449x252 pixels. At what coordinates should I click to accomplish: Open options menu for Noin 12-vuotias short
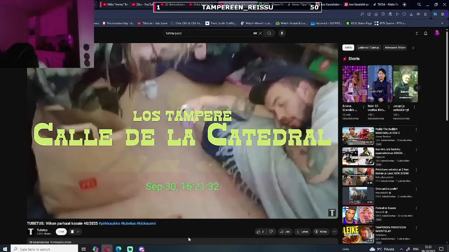(x=389, y=107)
